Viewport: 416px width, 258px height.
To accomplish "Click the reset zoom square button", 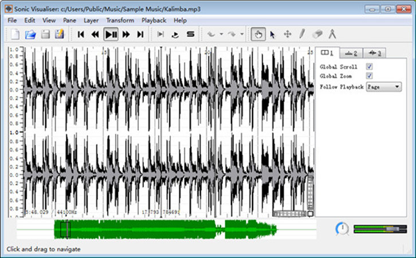I will click(310, 213).
